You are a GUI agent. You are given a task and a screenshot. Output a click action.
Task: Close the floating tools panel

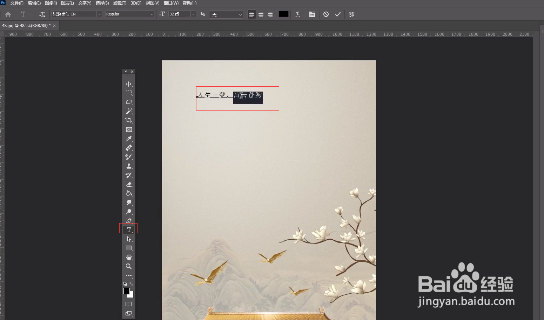(132, 72)
